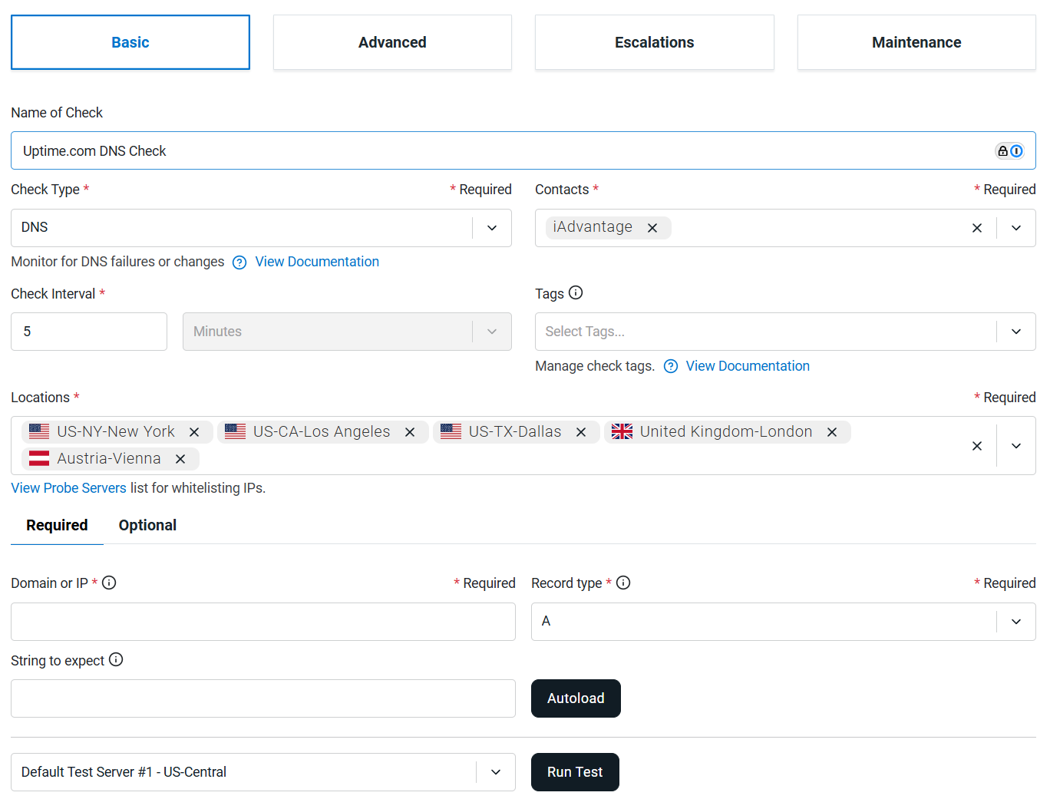Remove iAdvantage from Contacts

click(x=652, y=228)
